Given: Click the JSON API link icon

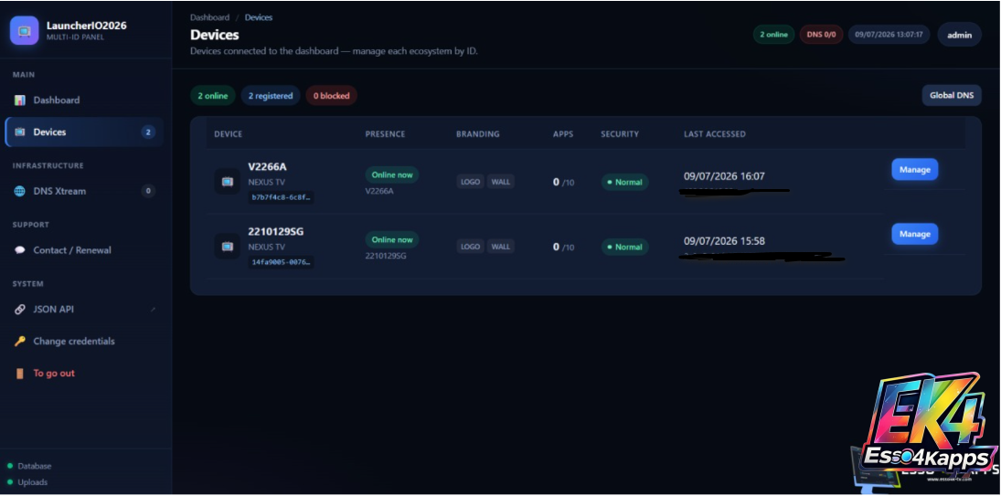Looking at the screenshot, I should click(20, 310).
